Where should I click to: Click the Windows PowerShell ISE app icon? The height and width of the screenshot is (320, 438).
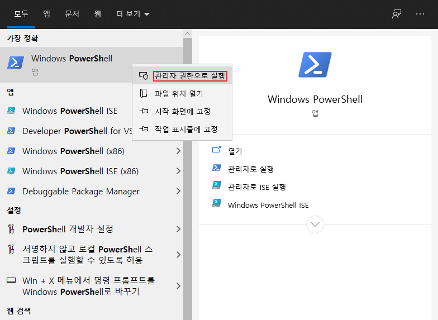pyautogui.click(x=11, y=111)
